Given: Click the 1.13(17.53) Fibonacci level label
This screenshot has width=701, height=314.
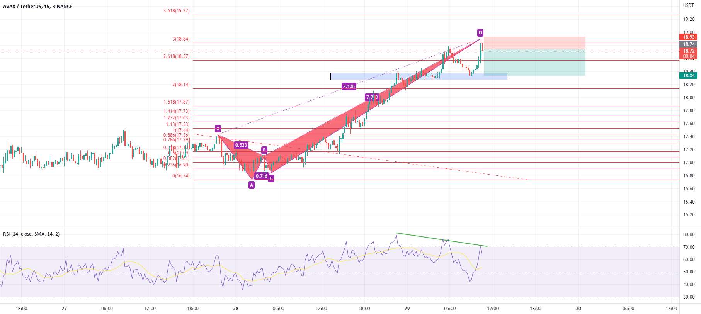Looking at the screenshot, I should pos(178,124).
